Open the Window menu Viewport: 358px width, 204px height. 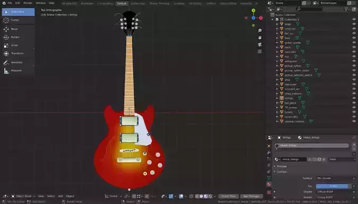click(x=41, y=3)
